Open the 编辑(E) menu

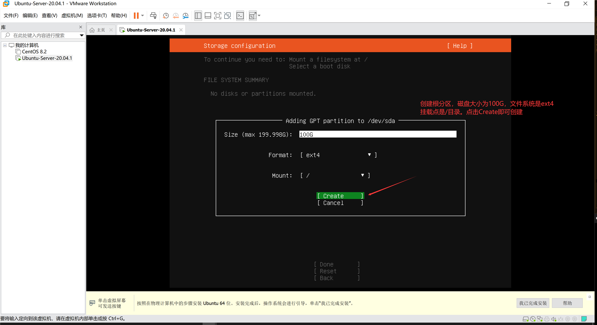coord(30,15)
